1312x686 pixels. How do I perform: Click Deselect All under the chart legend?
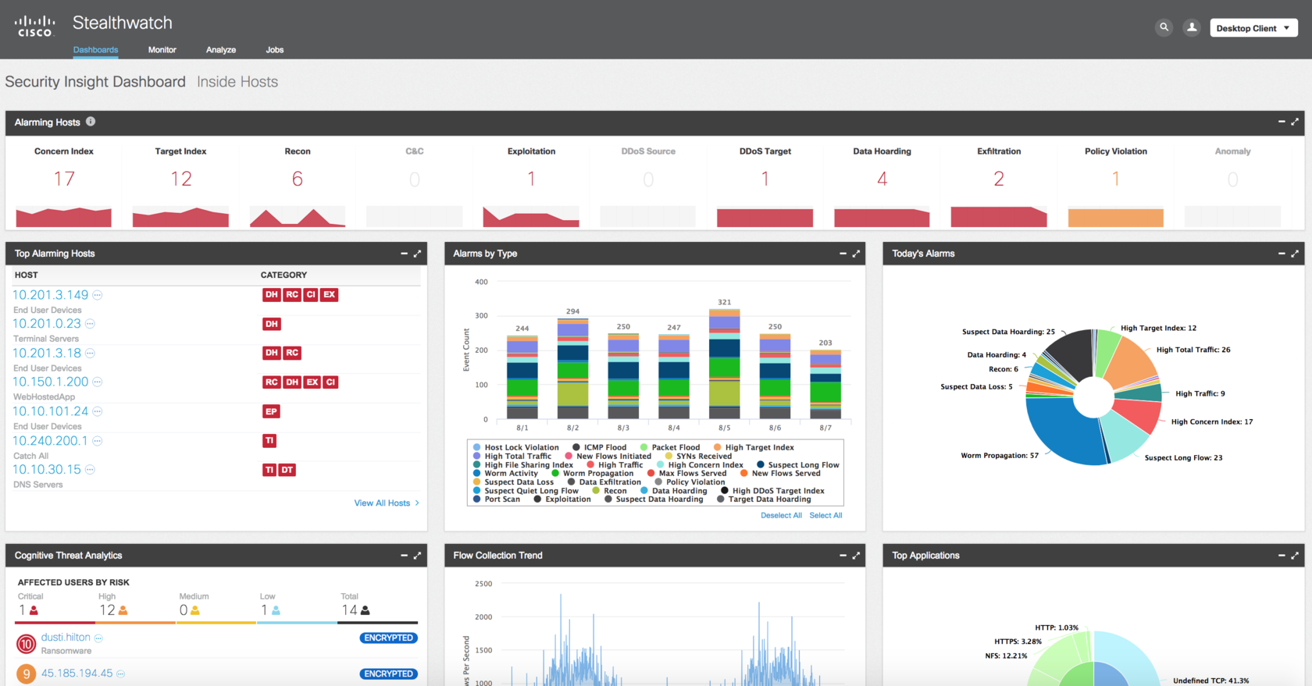pos(781,516)
